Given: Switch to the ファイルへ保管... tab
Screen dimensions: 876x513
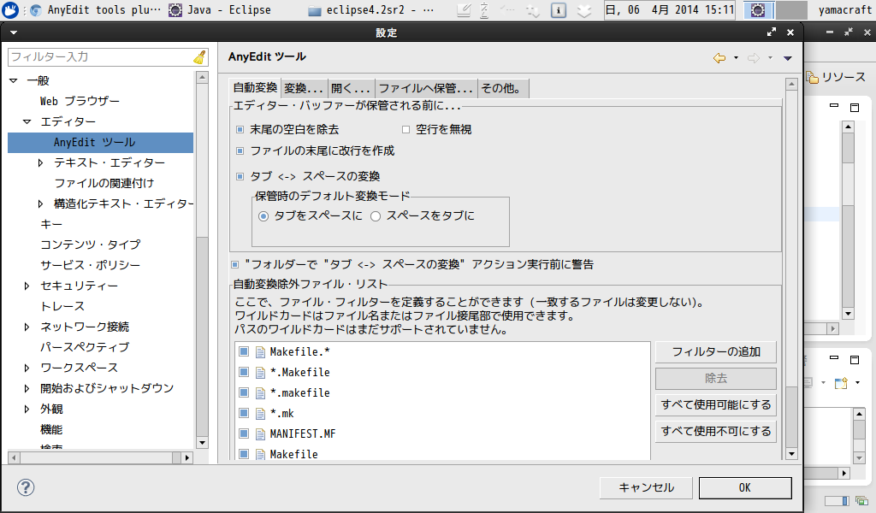Looking at the screenshot, I should [x=426, y=88].
